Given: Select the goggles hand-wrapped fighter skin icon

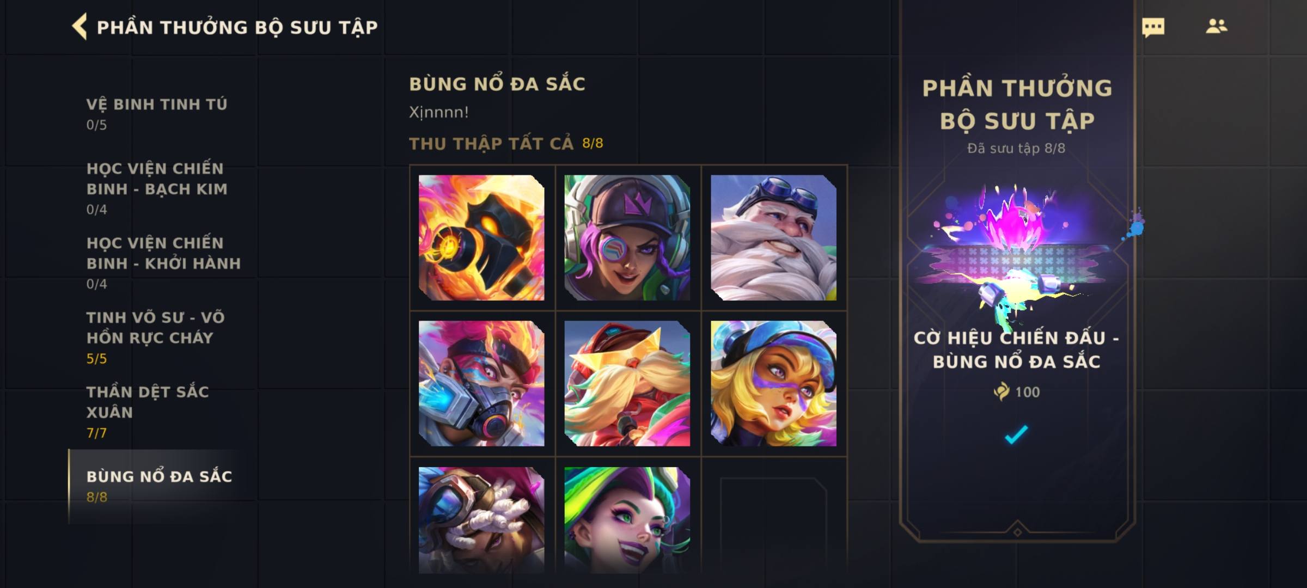Looking at the screenshot, I should 481,520.
